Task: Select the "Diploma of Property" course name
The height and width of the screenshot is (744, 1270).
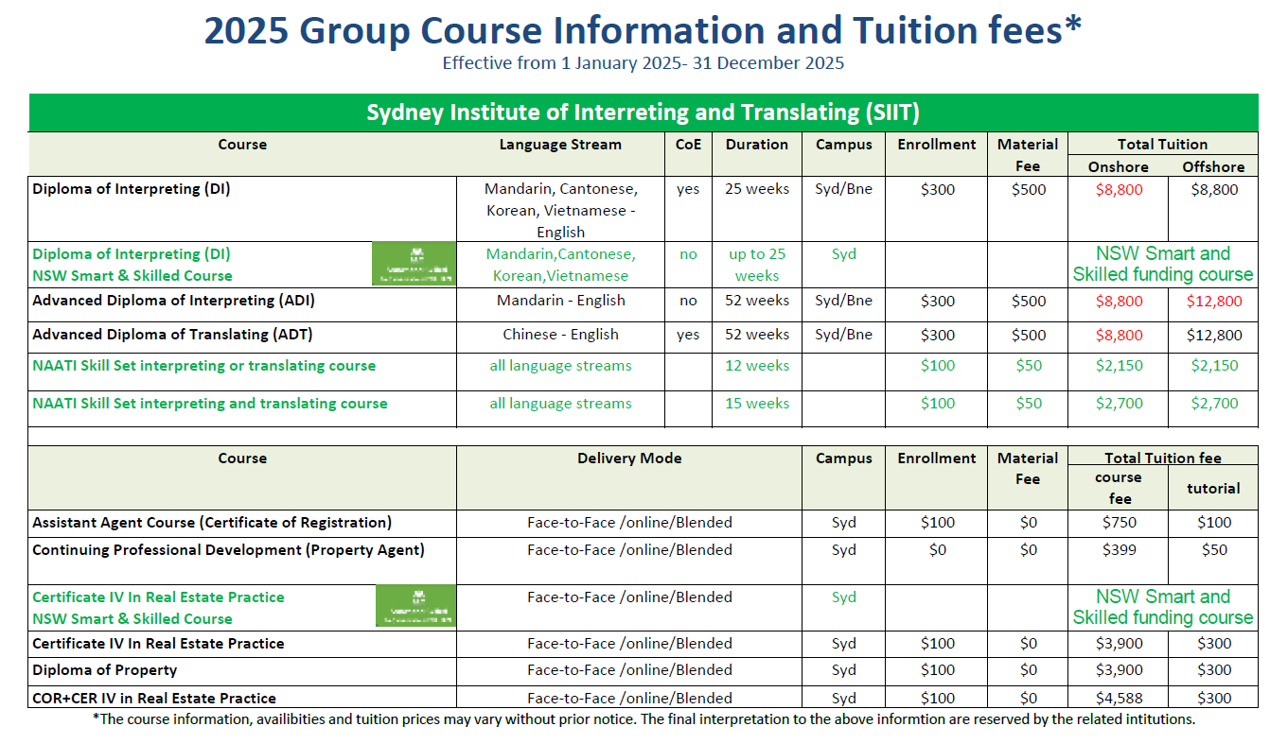Action: (x=105, y=670)
